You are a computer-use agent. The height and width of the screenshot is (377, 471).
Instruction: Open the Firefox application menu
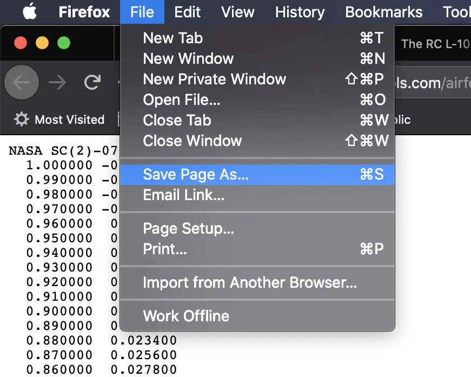pyautogui.click(x=84, y=12)
